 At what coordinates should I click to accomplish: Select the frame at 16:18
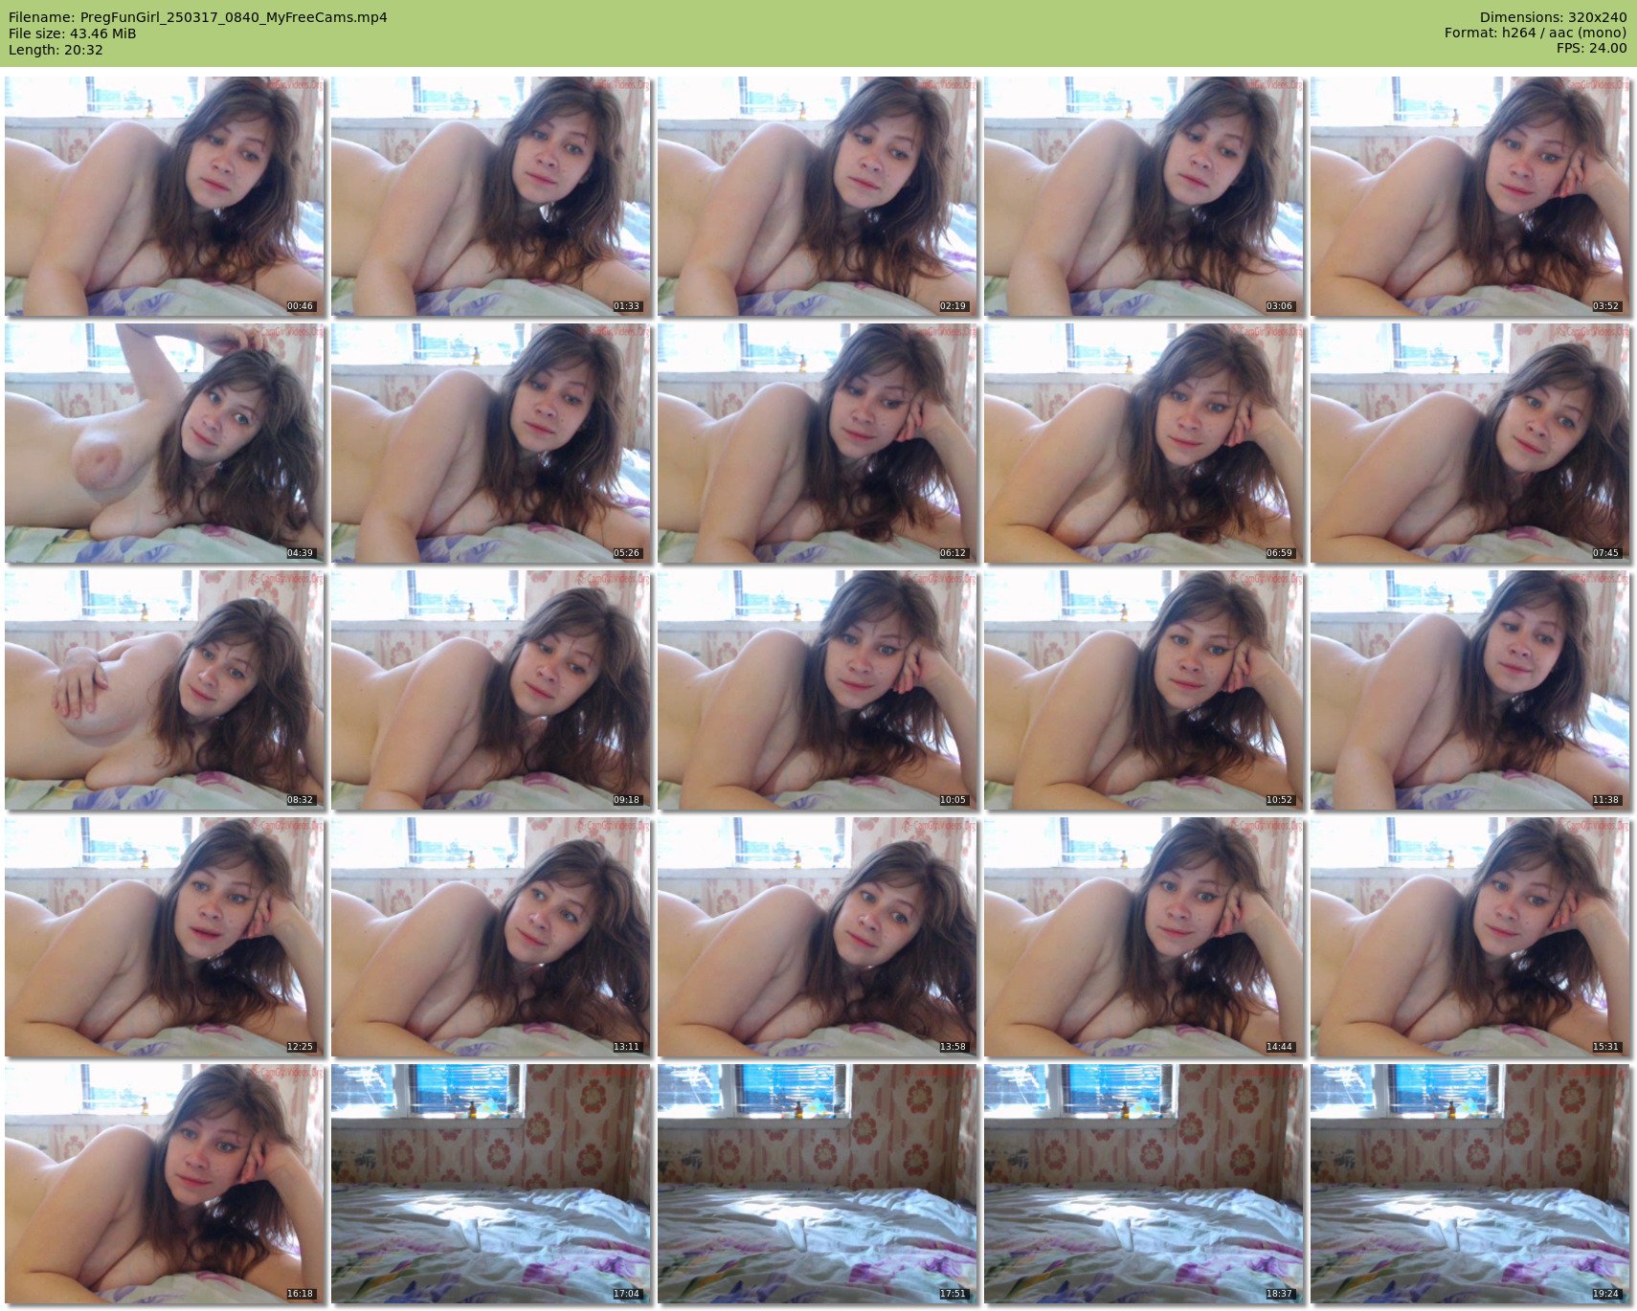[x=164, y=1184]
